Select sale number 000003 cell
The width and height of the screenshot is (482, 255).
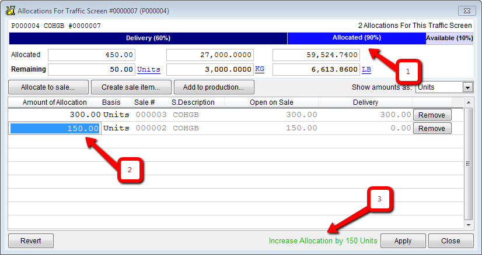pos(151,115)
